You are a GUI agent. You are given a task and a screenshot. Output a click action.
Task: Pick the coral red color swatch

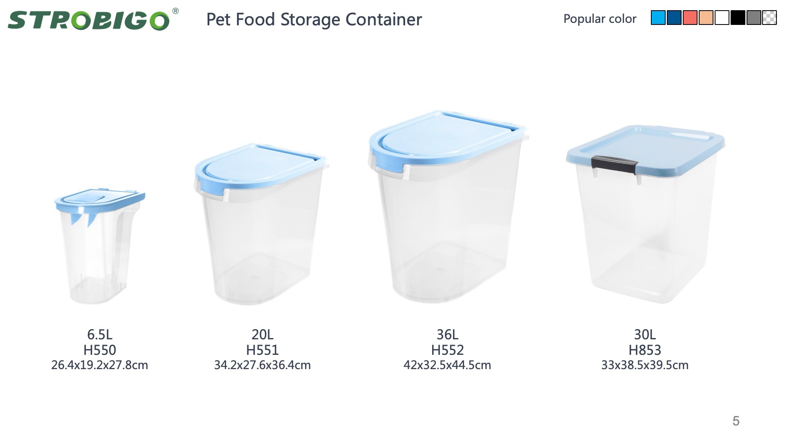[x=690, y=18]
